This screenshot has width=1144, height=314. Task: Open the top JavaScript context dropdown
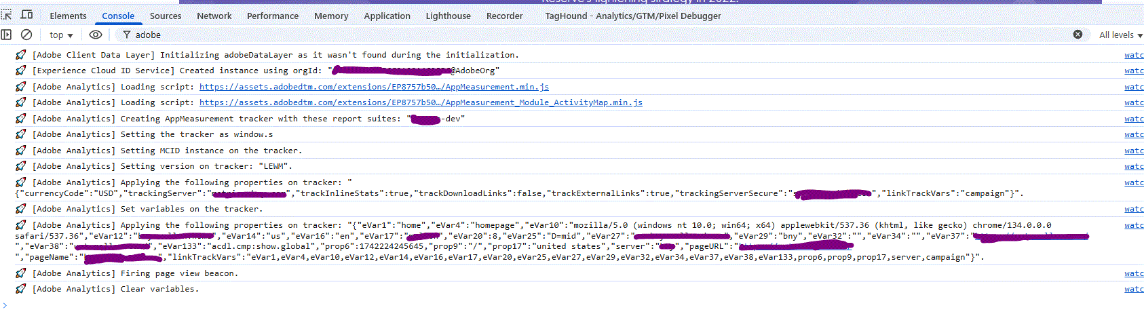coord(61,35)
